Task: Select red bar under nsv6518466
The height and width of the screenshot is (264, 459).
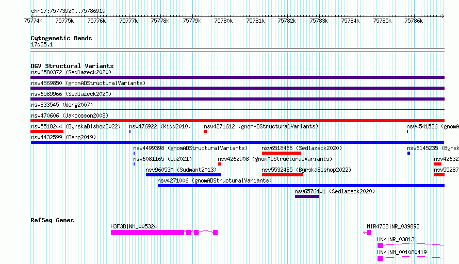Action: [x=282, y=153]
